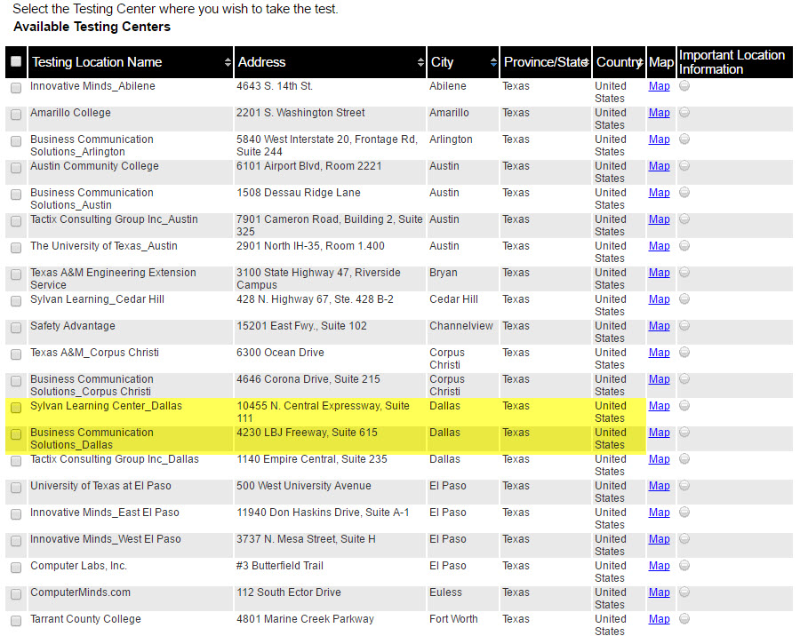Click address '1140 Empire Central, Suite 235'

pos(312,459)
